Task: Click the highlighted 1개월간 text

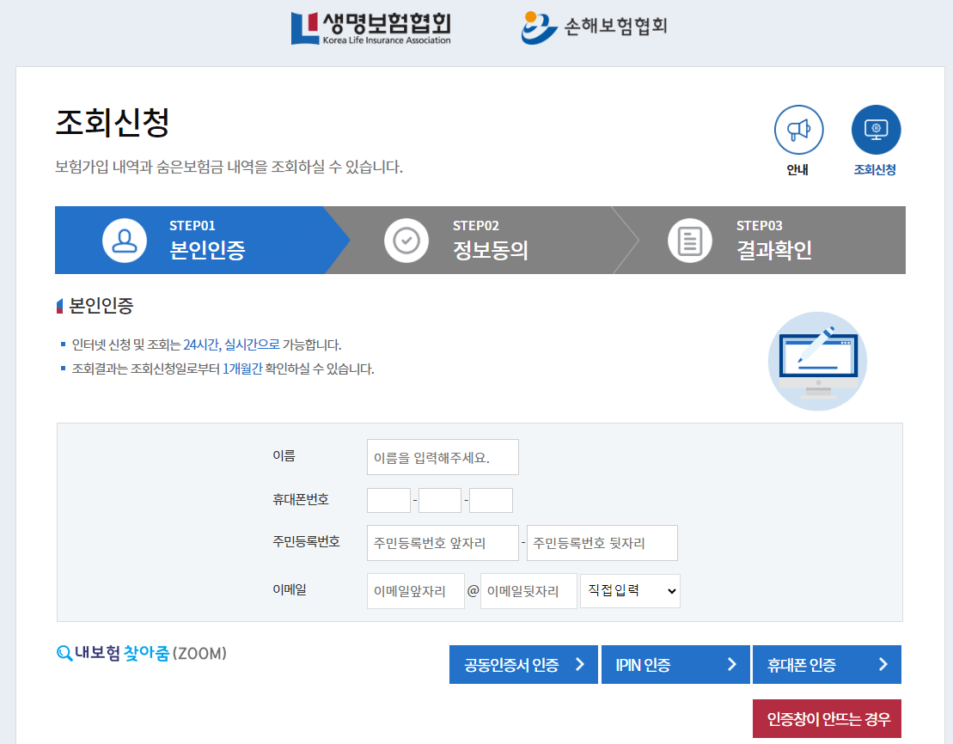Action: 242,369
